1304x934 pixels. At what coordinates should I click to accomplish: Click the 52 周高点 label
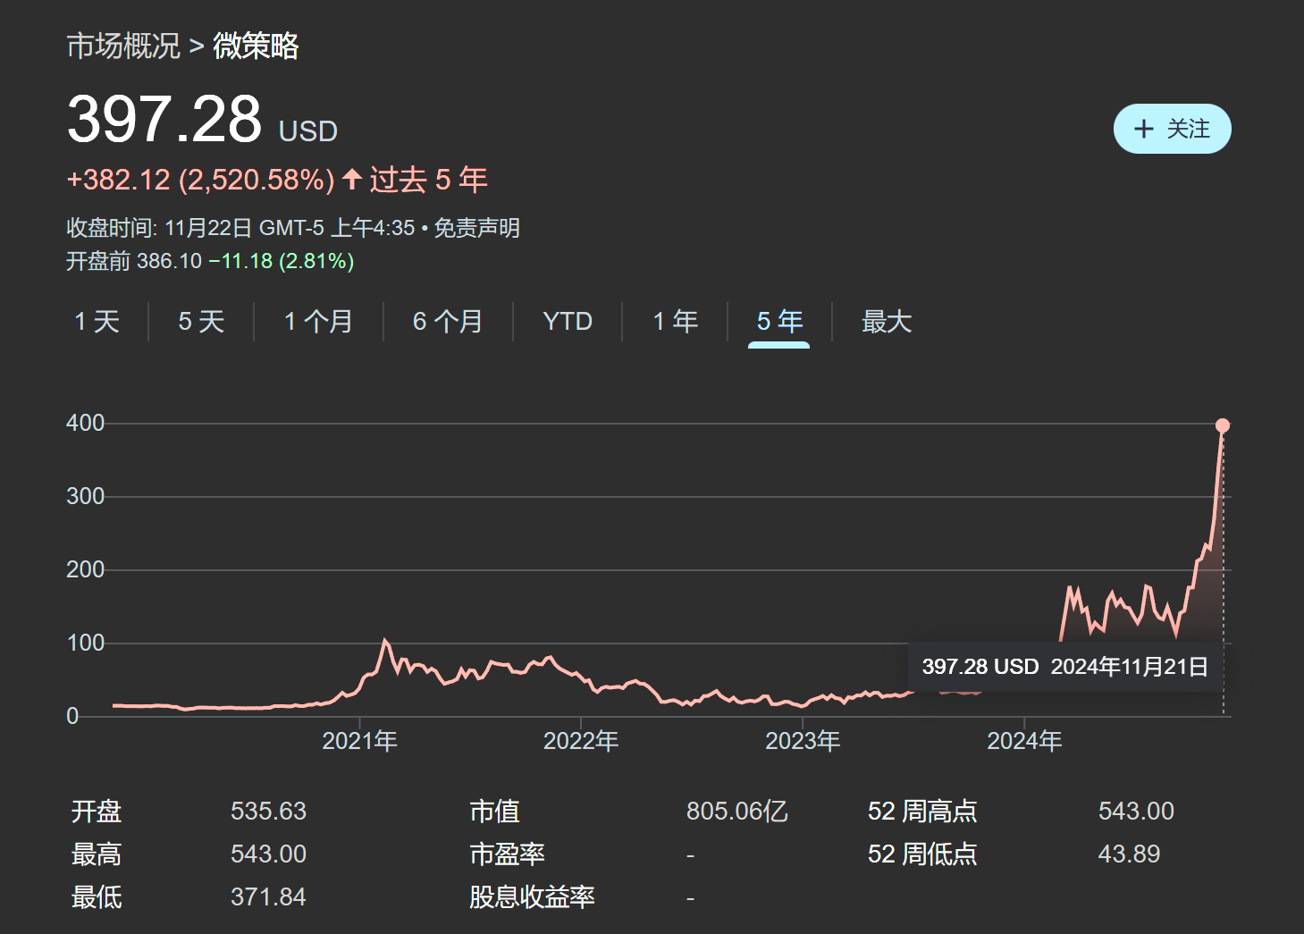[x=922, y=811]
